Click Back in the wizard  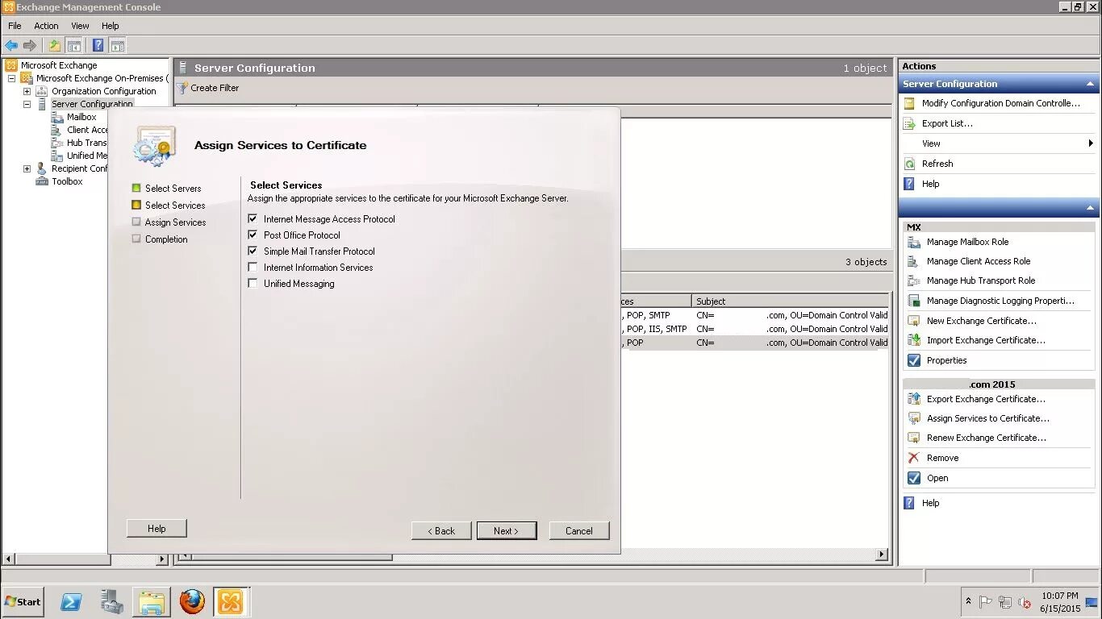[x=441, y=530]
